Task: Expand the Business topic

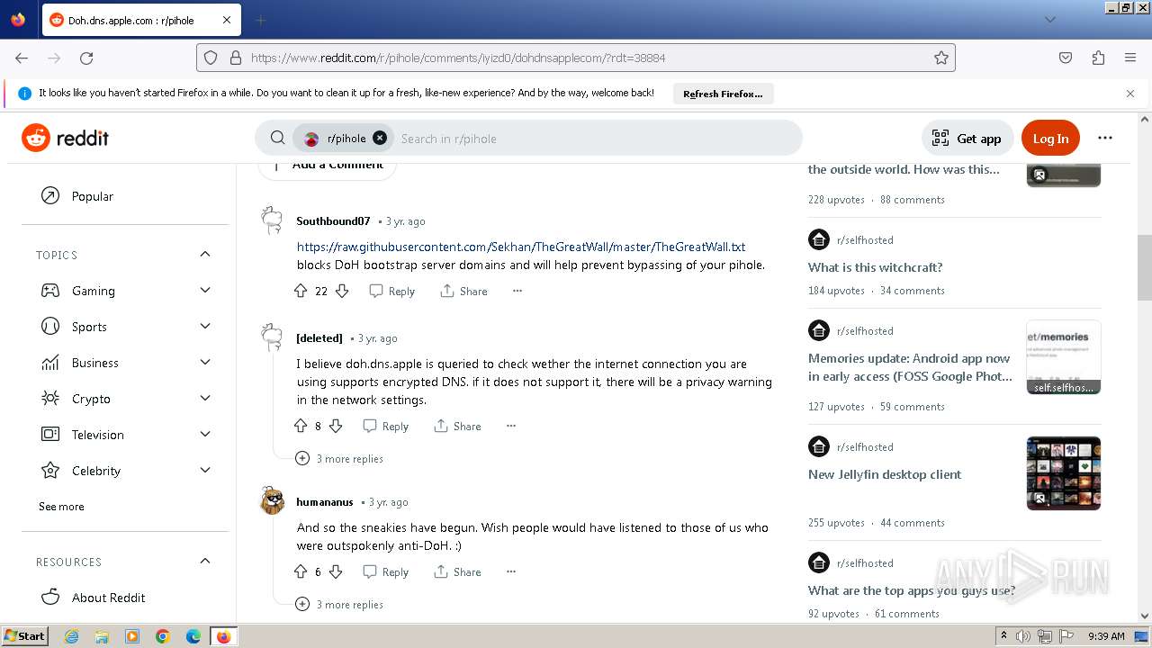Action: pos(205,362)
